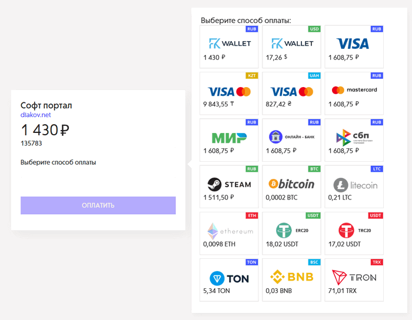
Task: Choose Bitcoin payment option
Action: (291, 186)
